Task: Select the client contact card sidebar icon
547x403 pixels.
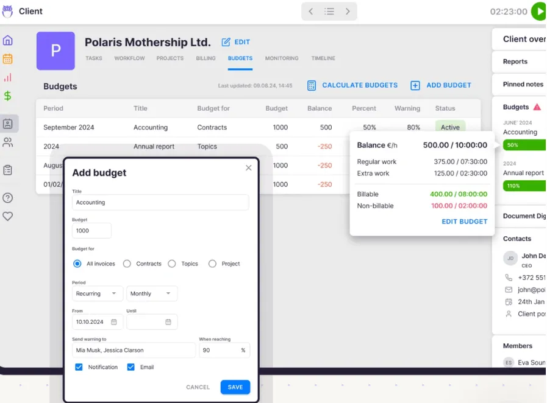Action: pos(8,124)
